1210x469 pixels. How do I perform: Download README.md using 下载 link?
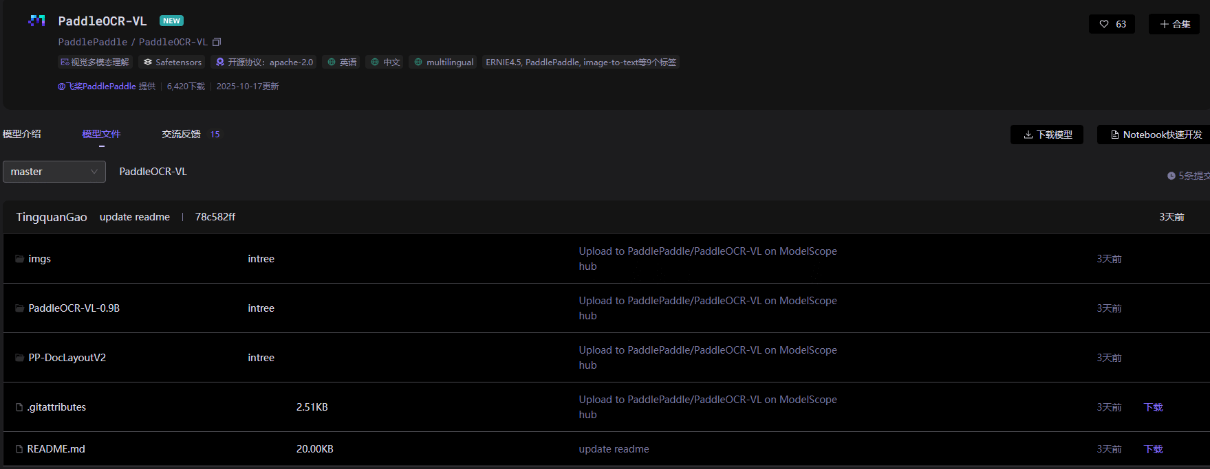coord(1153,449)
